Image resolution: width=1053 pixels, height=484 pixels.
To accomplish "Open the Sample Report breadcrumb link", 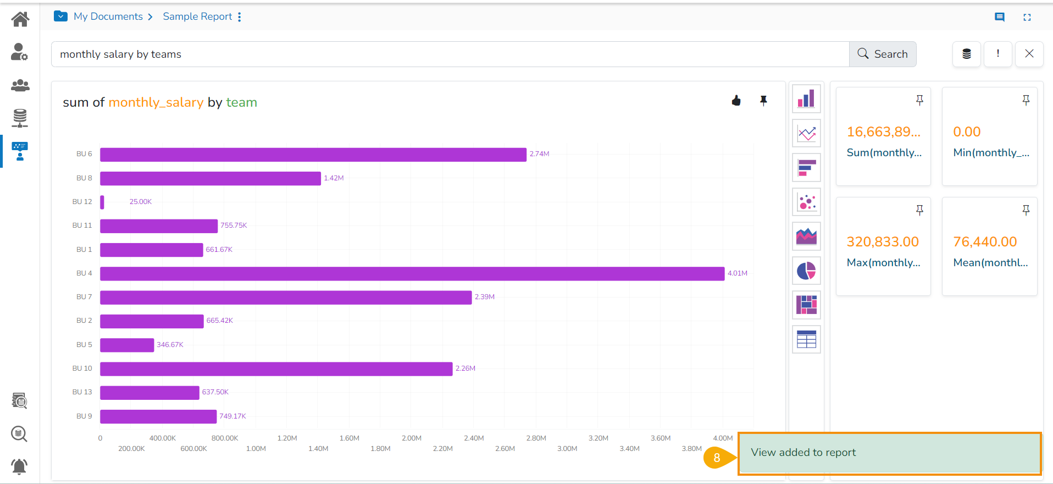I will point(197,16).
